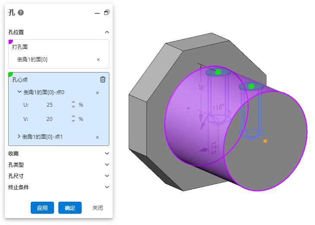
Task: Delete hole center points with trash icon
Action: (102, 79)
